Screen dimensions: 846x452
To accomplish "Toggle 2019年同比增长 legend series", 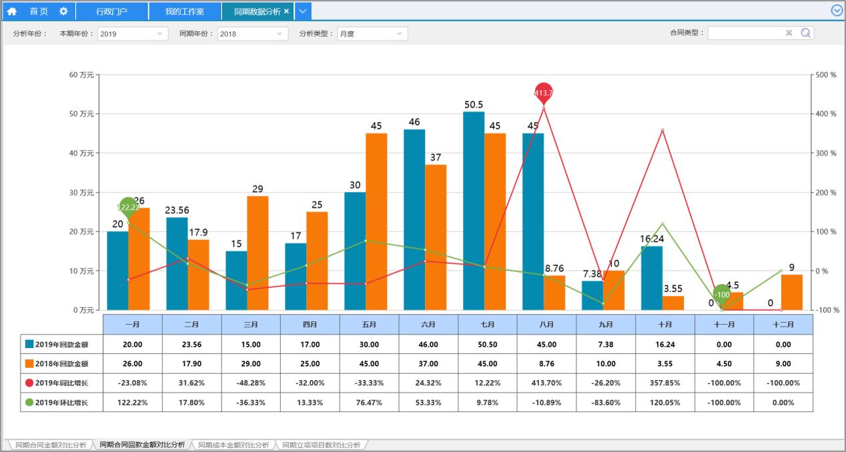I will pos(29,383).
